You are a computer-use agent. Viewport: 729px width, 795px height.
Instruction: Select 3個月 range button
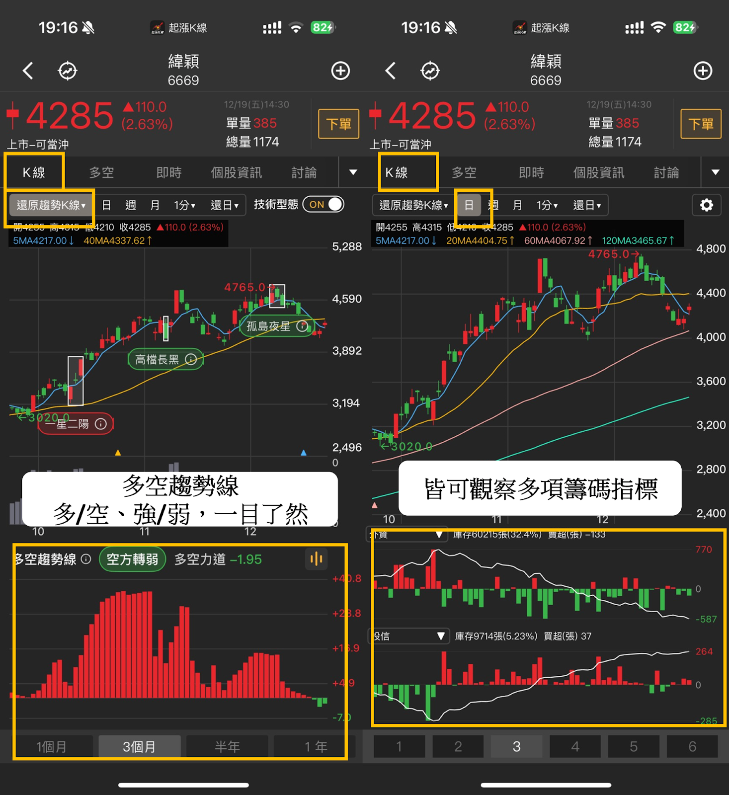point(139,746)
